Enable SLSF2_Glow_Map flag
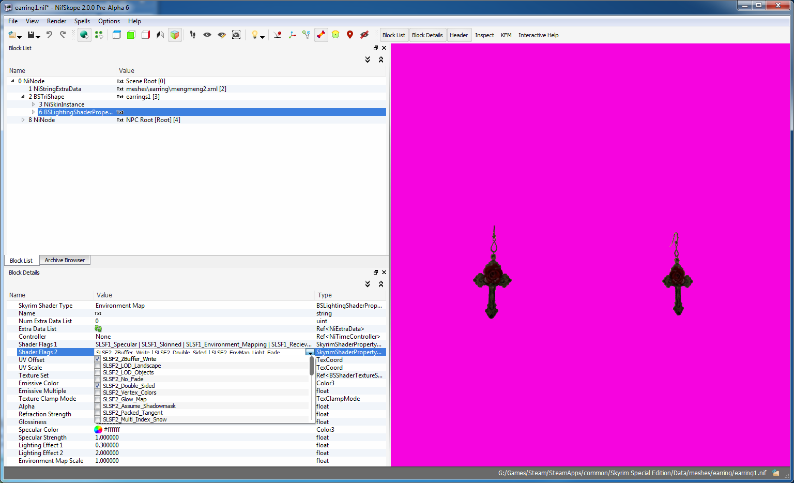Image resolution: width=794 pixels, height=483 pixels. (98, 399)
